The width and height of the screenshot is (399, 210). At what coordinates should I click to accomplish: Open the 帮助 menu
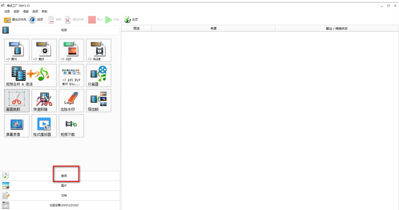[44, 12]
